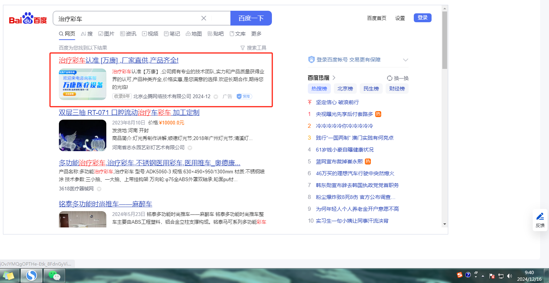Click the page vertical scrollbar thumb
The image size is (549, 283).
pos(445,40)
